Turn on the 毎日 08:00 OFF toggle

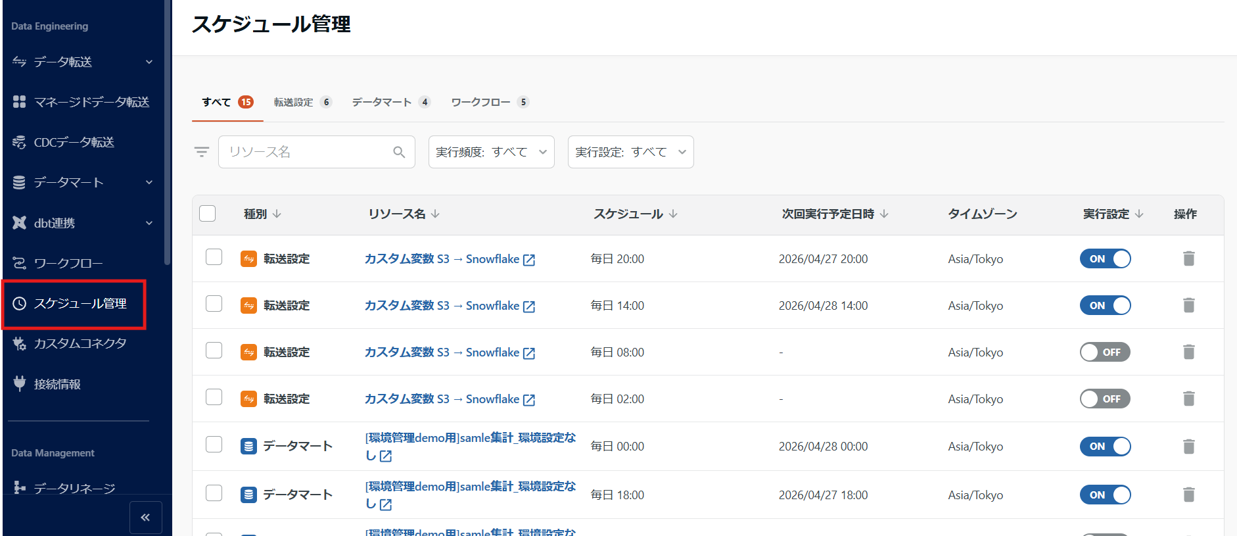click(1106, 352)
